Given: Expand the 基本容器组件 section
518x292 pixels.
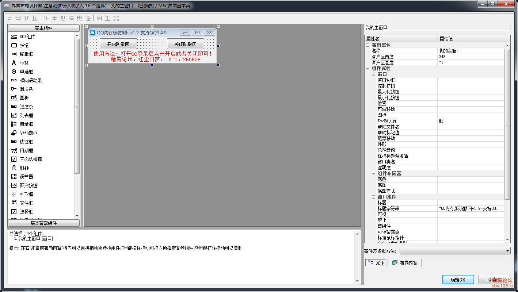Looking at the screenshot, I should coord(43,223).
